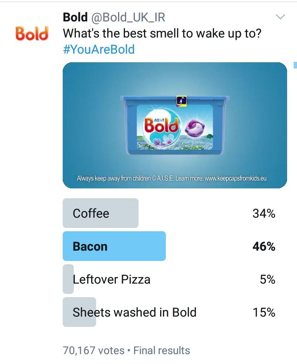Choose the Leftover Pizza poll option
The image size is (297, 364).
tap(111, 279)
